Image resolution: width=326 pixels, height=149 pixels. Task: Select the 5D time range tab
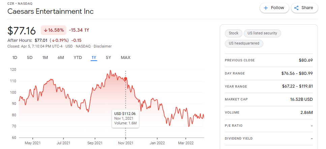30,58
